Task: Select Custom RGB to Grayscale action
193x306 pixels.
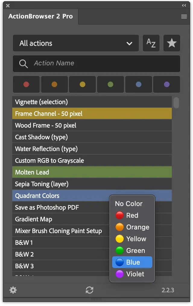Action: tap(92, 161)
